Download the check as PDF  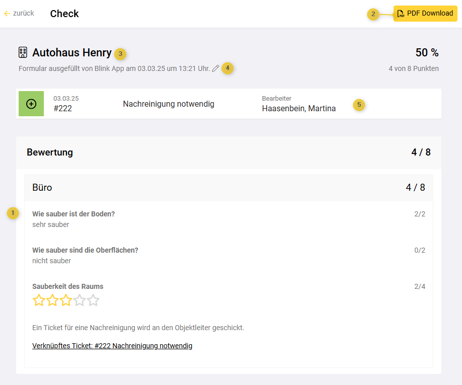425,14
